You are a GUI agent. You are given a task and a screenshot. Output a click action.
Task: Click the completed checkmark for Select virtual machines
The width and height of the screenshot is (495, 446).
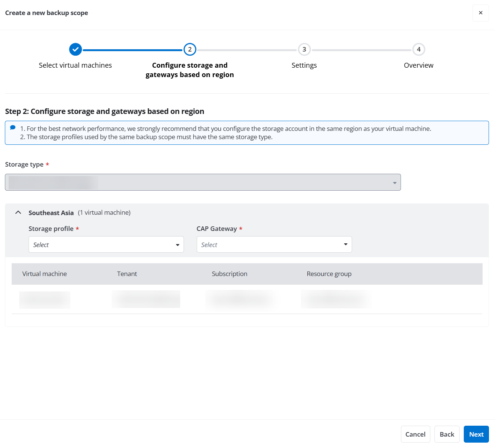point(75,49)
